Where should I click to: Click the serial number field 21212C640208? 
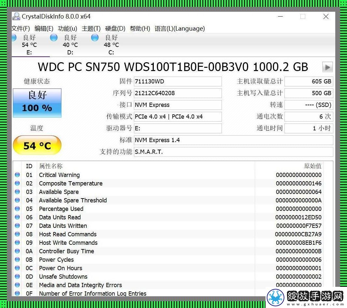point(178,93)
